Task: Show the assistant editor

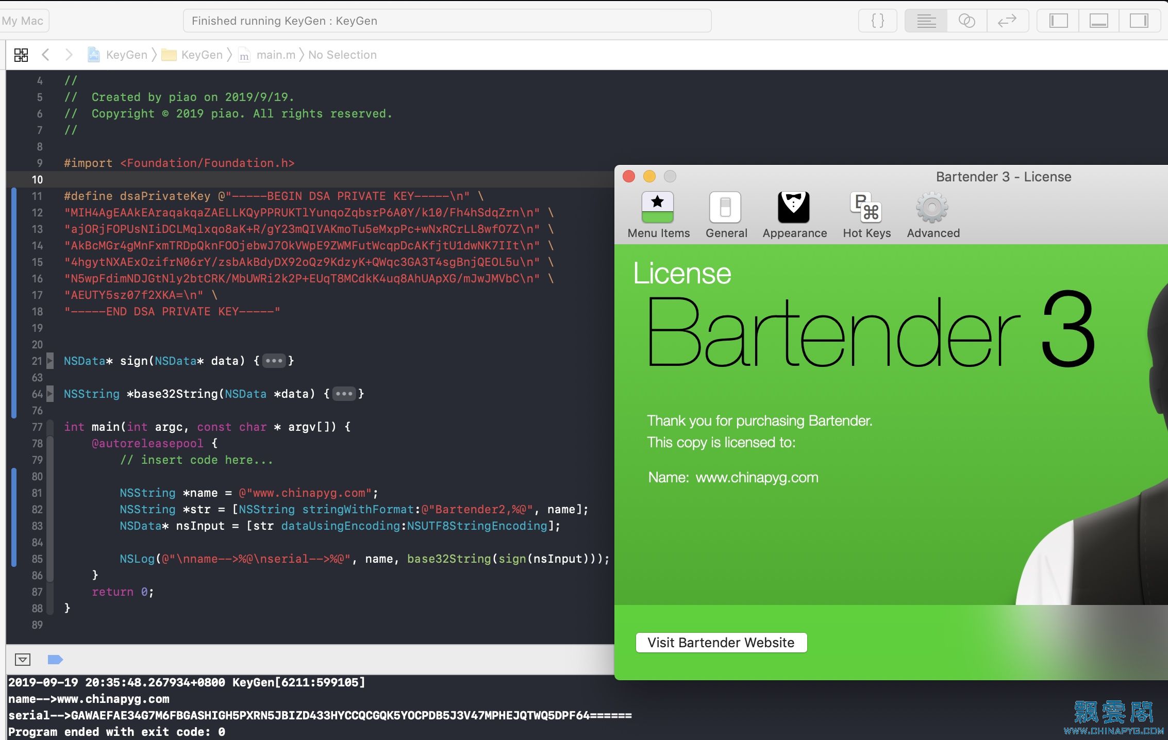Action: [966, 21]
